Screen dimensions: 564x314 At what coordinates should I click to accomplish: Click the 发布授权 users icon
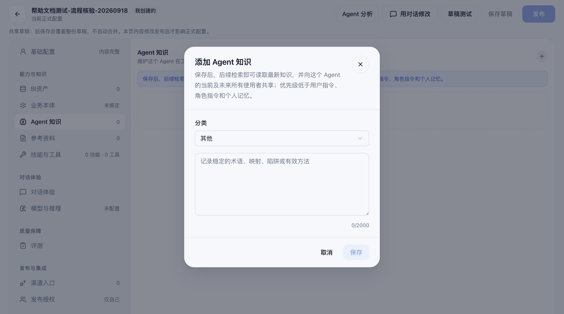(x=23, y=299)
